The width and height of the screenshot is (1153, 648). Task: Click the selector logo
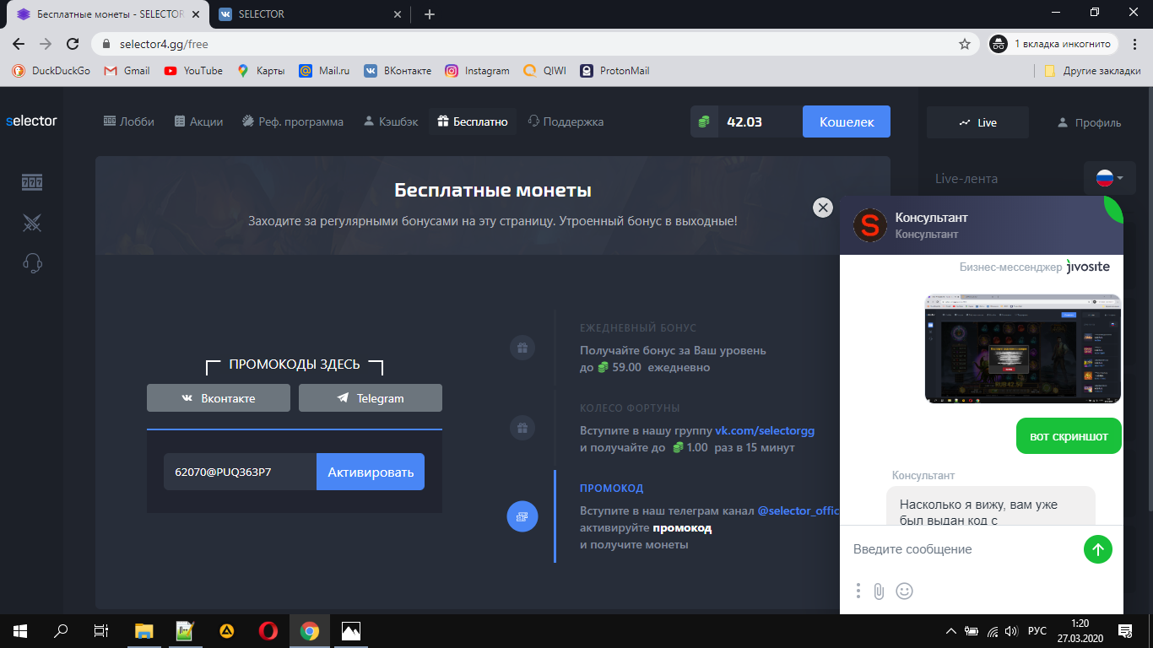31,121
